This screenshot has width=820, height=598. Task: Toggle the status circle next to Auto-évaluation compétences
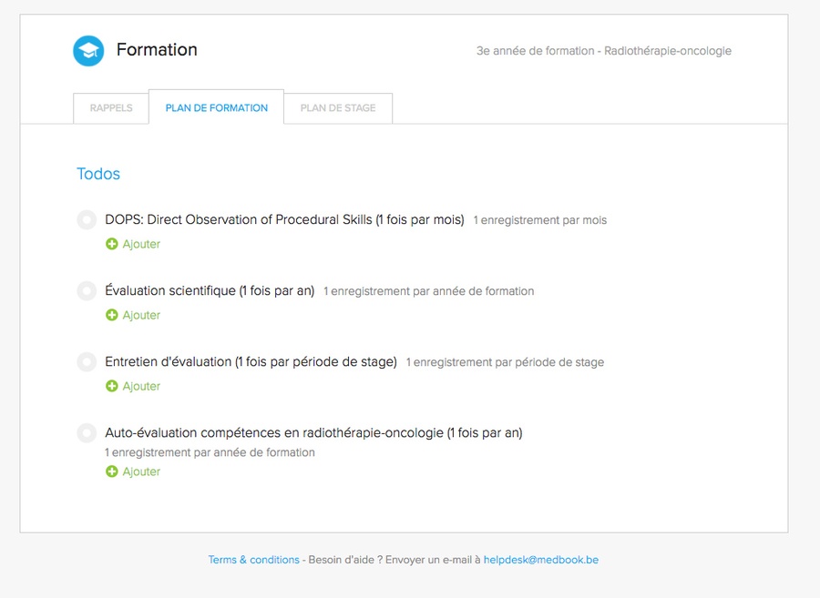click(x=87, y=433)
